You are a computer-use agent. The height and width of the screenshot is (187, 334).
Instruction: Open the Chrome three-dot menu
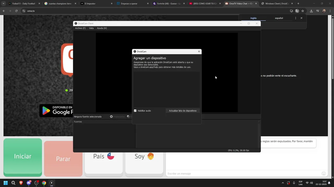coord(330,11)
